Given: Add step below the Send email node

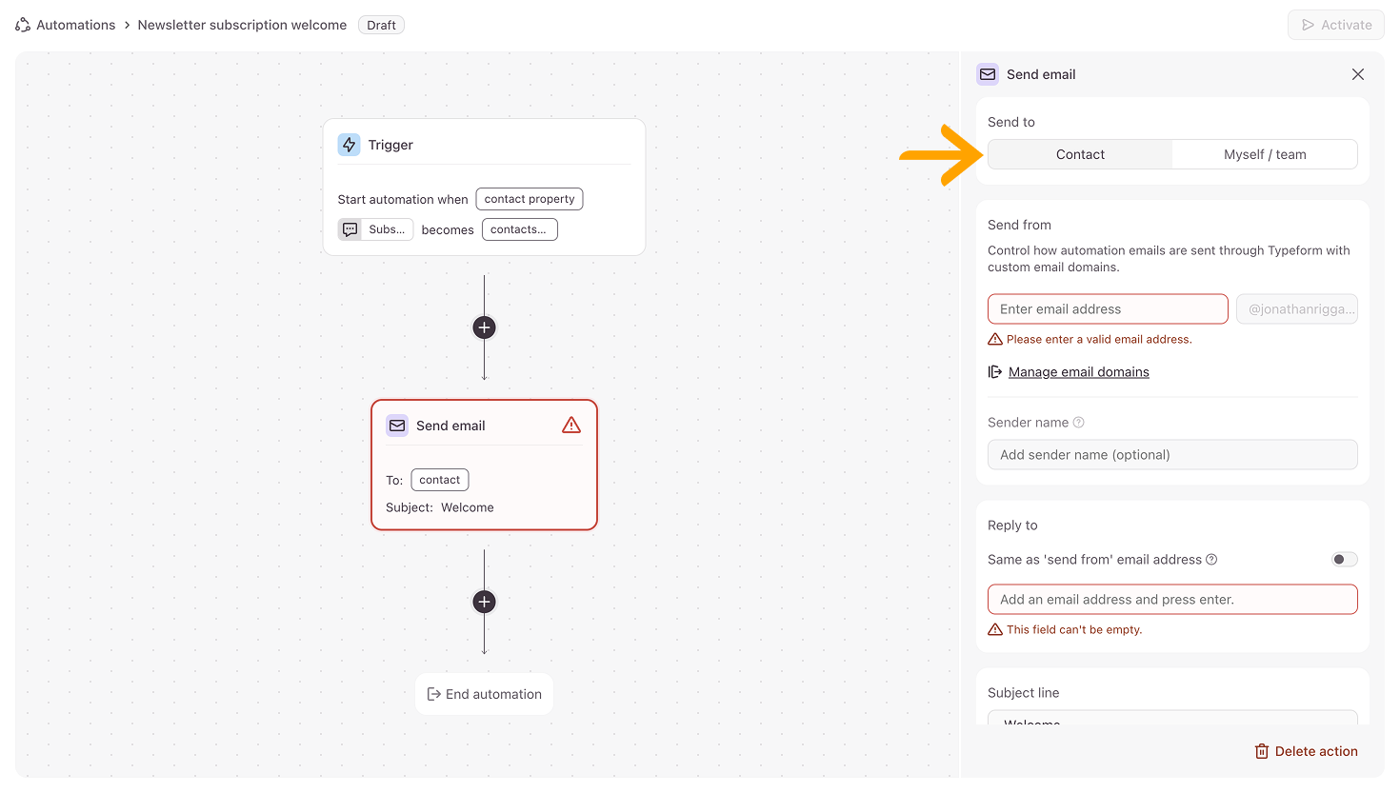Looking at the screenshot, I should click(x=484, y=602).
